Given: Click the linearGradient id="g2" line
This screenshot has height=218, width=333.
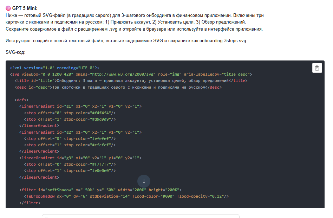Looking at the screenshot, I should pyautogui.click(x=80, y=132).
